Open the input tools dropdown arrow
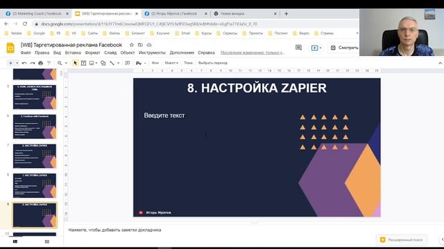Viewport: 444px width, 249px height. coord(145,63)
